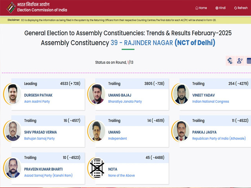Image resolution: width=251 pixels, height=188 pixels.
Task: Open the round-wise results document icon
Action: click(x=230, y=61)
